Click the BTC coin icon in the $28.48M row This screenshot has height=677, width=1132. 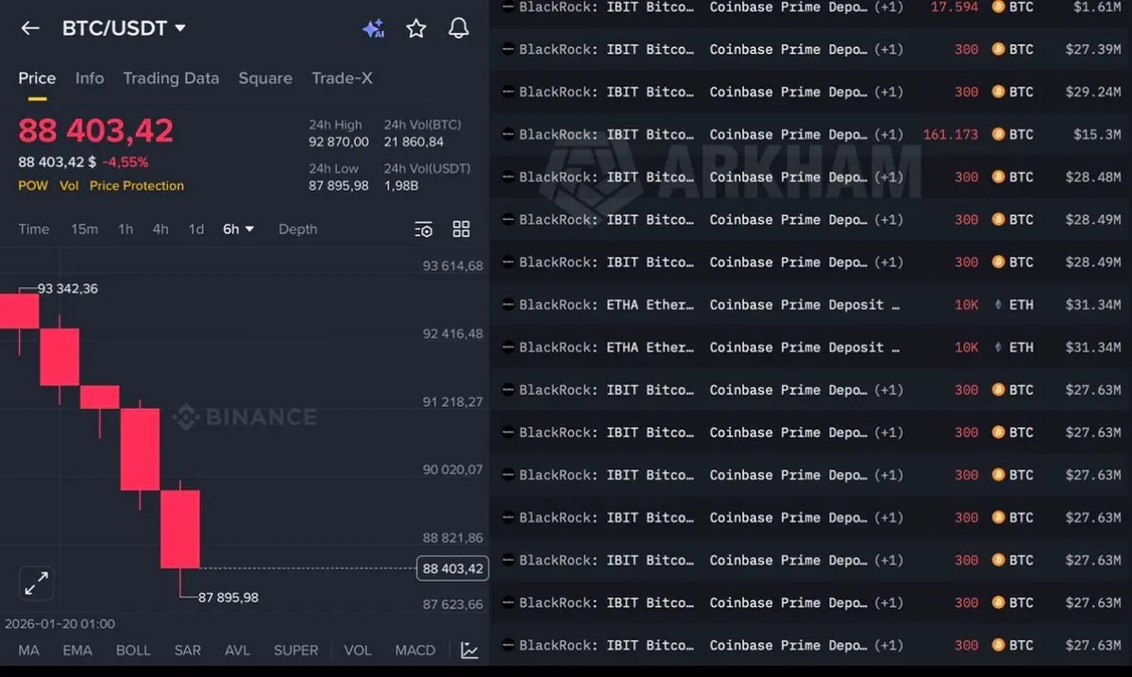[x=999, y=177]
